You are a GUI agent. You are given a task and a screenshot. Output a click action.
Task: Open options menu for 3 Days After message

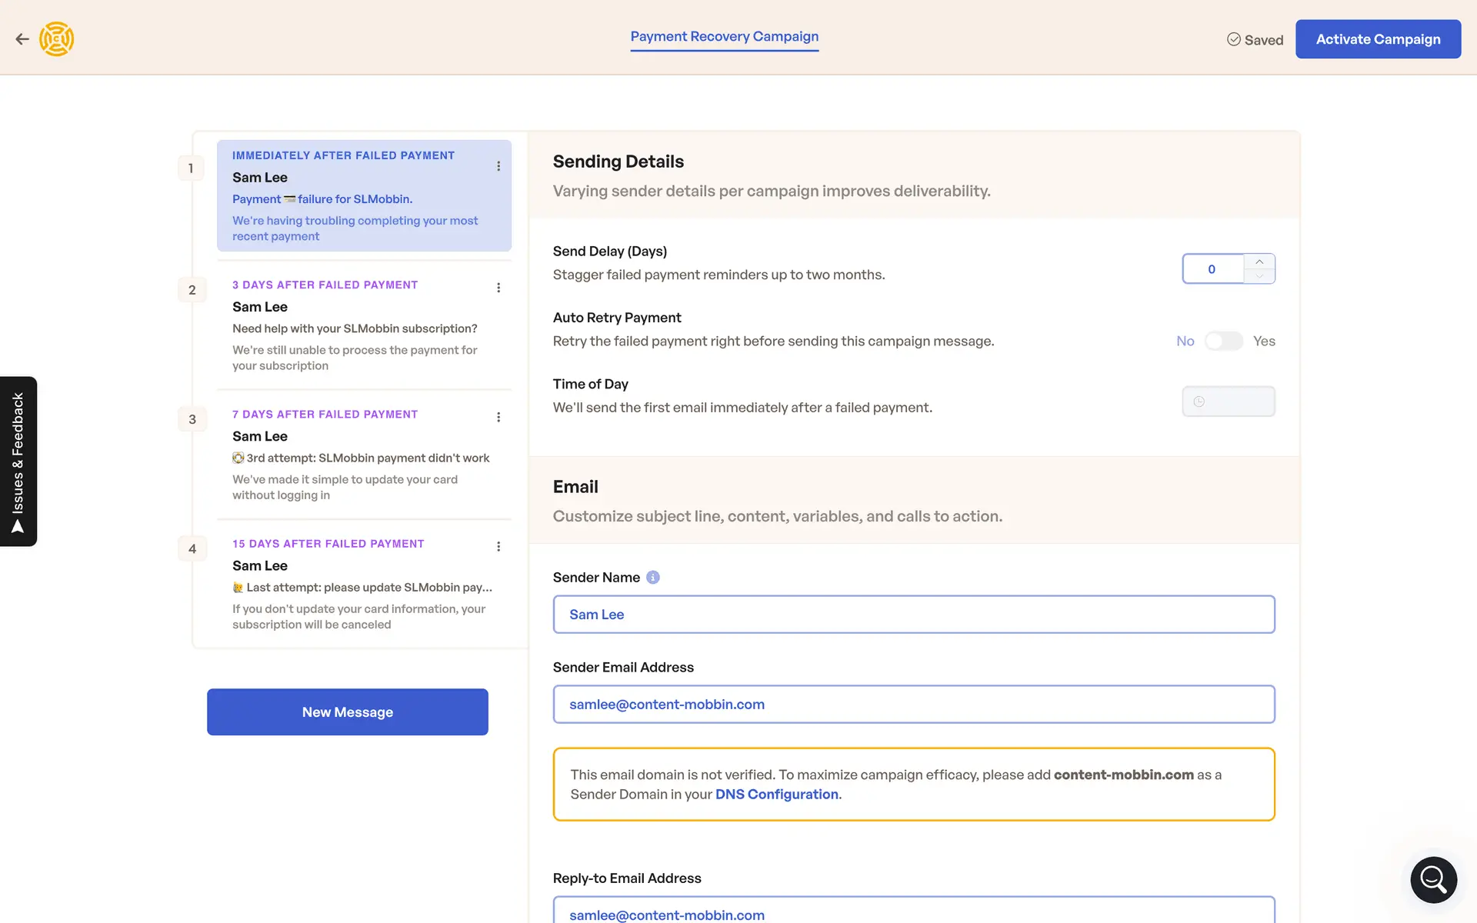[498, 288]
